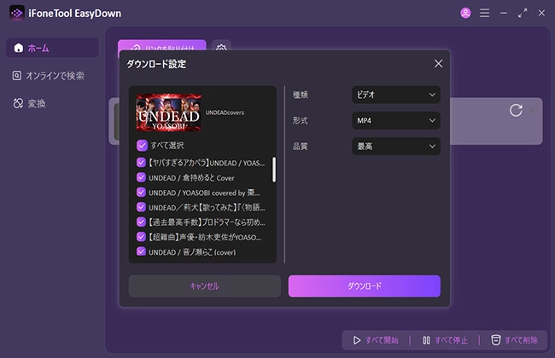Uncheck UNDEAD／莉犬【歌ってみた】 item
This screenshot has width=555, height=358.
pyautogui.click(x=141, y=207)
